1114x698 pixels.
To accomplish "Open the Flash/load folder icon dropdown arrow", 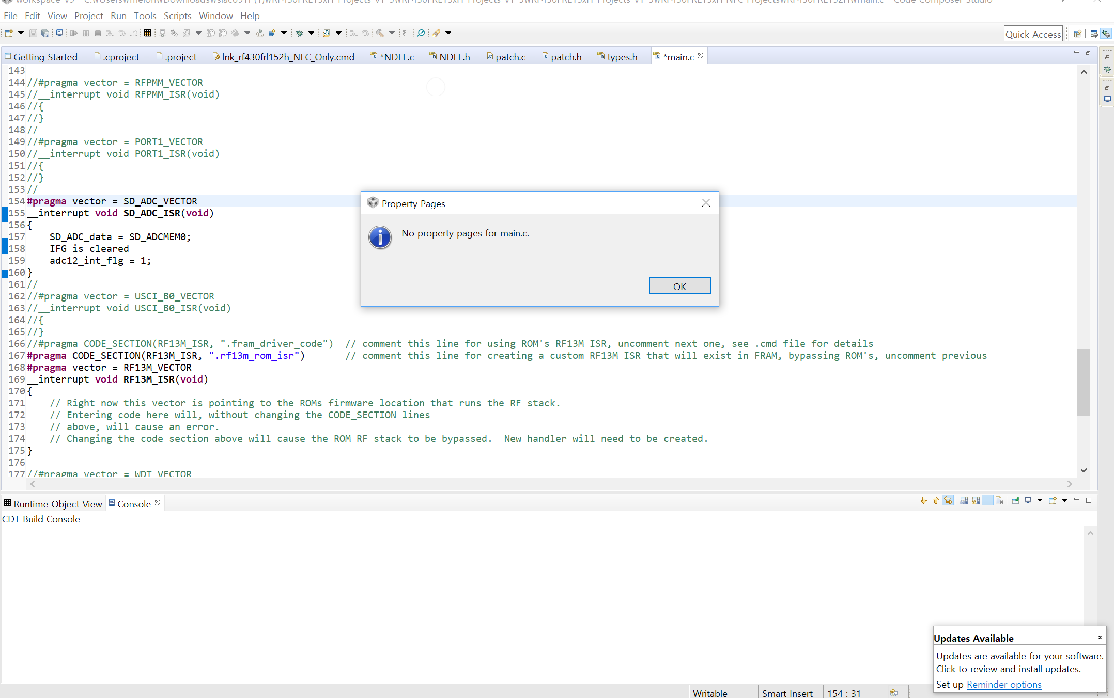I will [x=338, y=33].
